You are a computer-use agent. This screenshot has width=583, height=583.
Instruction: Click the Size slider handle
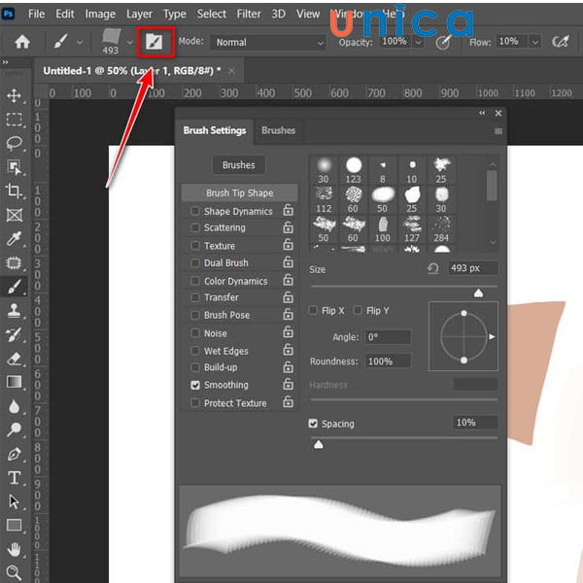478,293
